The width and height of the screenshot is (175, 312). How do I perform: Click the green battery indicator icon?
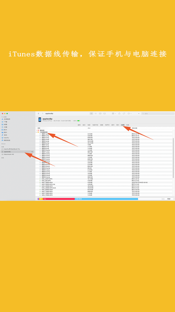78,121
